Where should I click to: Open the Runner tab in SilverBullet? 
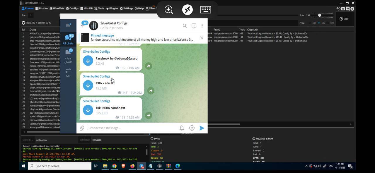[28, 8]
